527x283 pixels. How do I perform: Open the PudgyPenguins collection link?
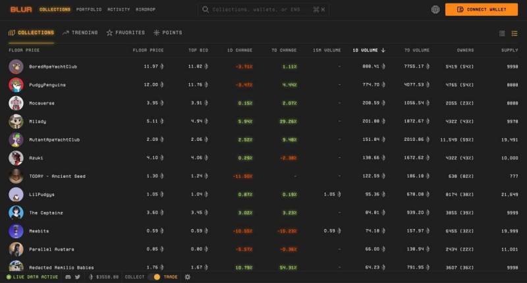point(47,85)
